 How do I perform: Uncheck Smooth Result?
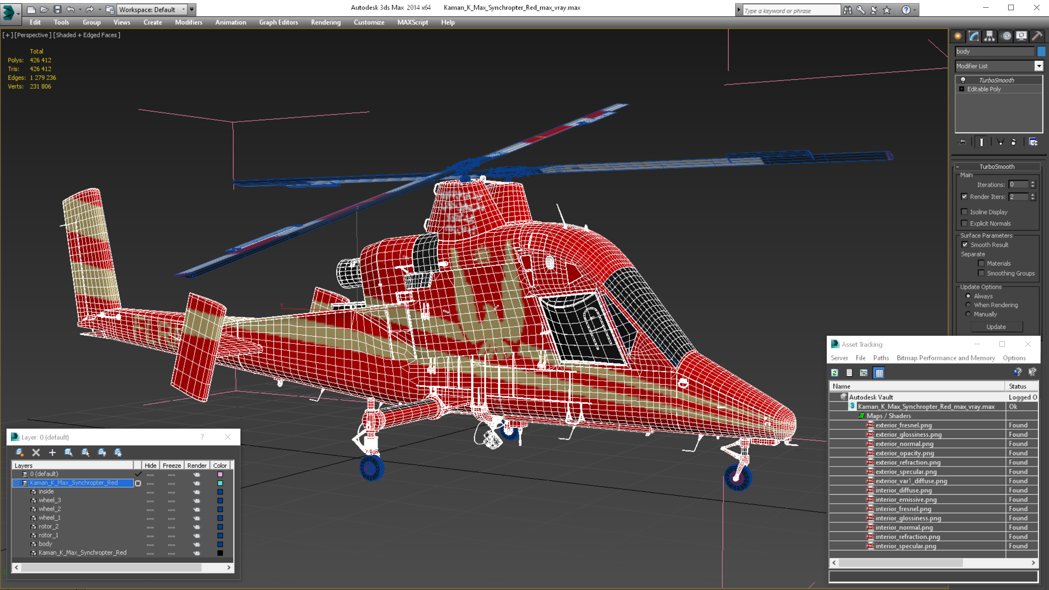coord(965,245)
